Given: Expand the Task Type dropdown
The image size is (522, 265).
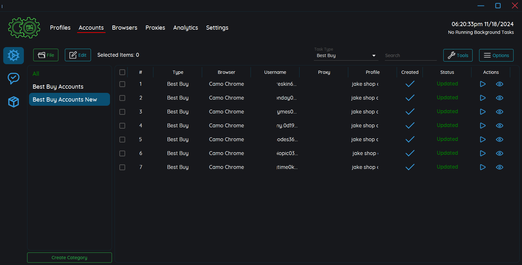Looking at the screenshot, I should [x=346, y=55].
